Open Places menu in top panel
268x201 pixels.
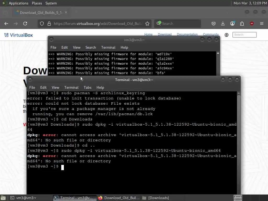[37, 3]
